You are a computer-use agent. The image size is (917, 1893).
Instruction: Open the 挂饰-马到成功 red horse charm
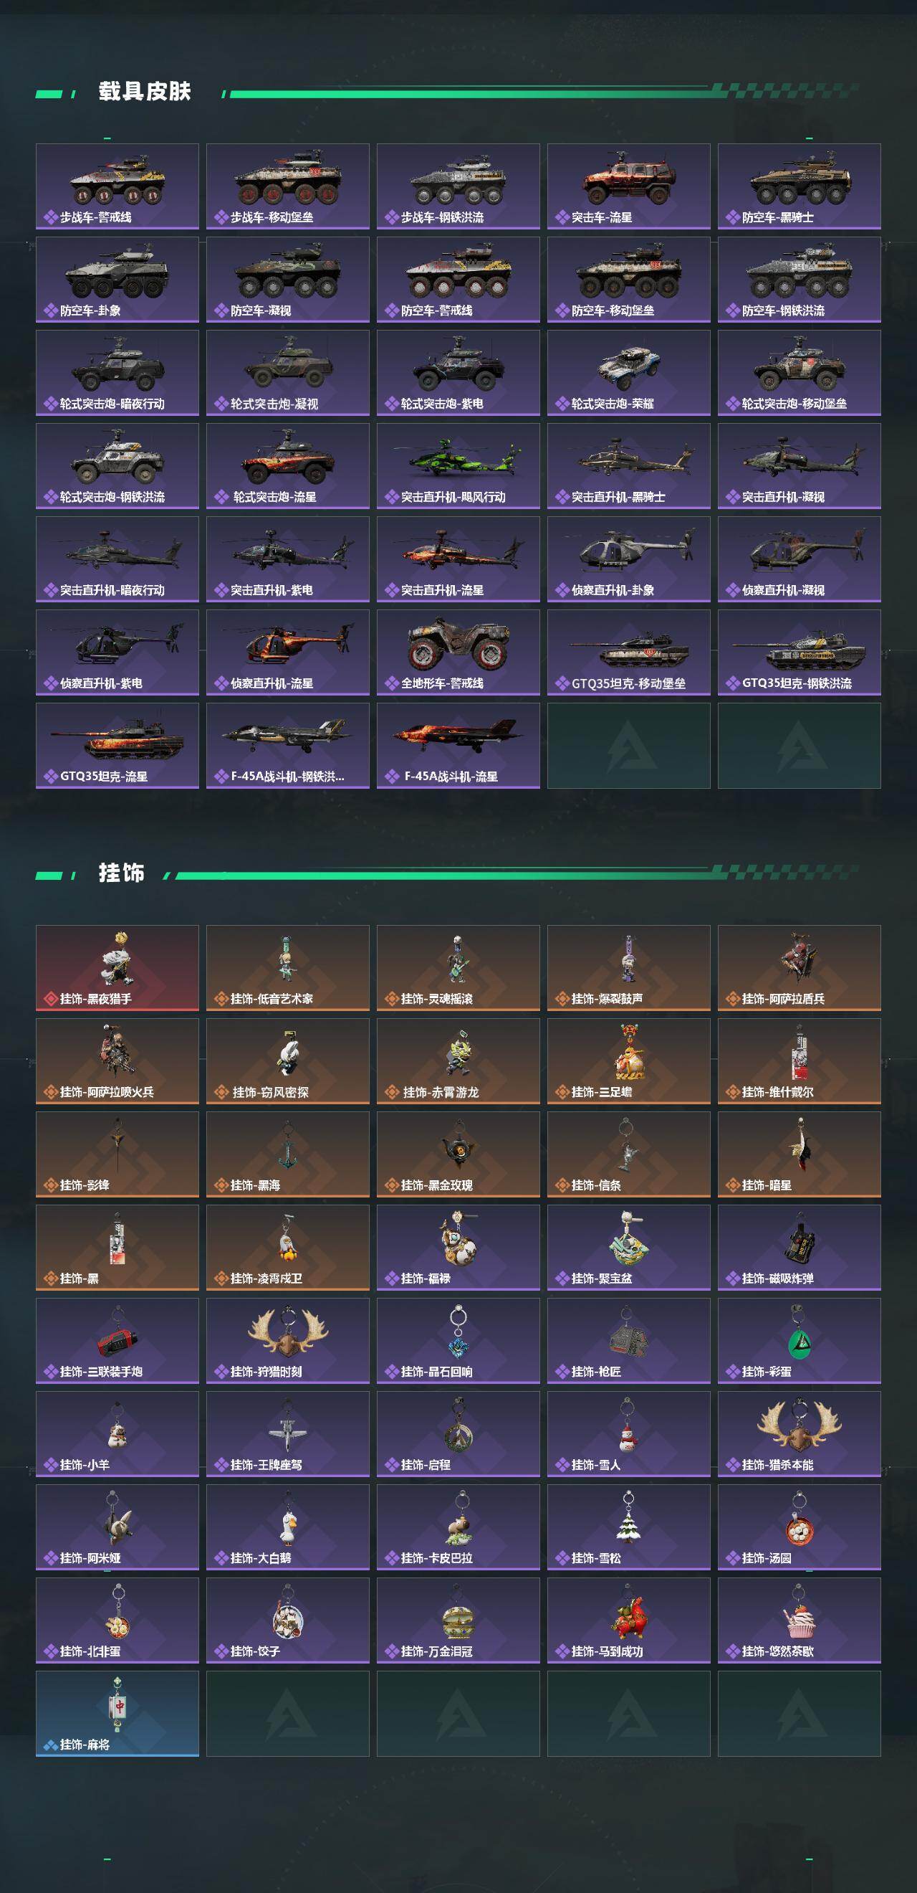click(x=628, y=1621)
